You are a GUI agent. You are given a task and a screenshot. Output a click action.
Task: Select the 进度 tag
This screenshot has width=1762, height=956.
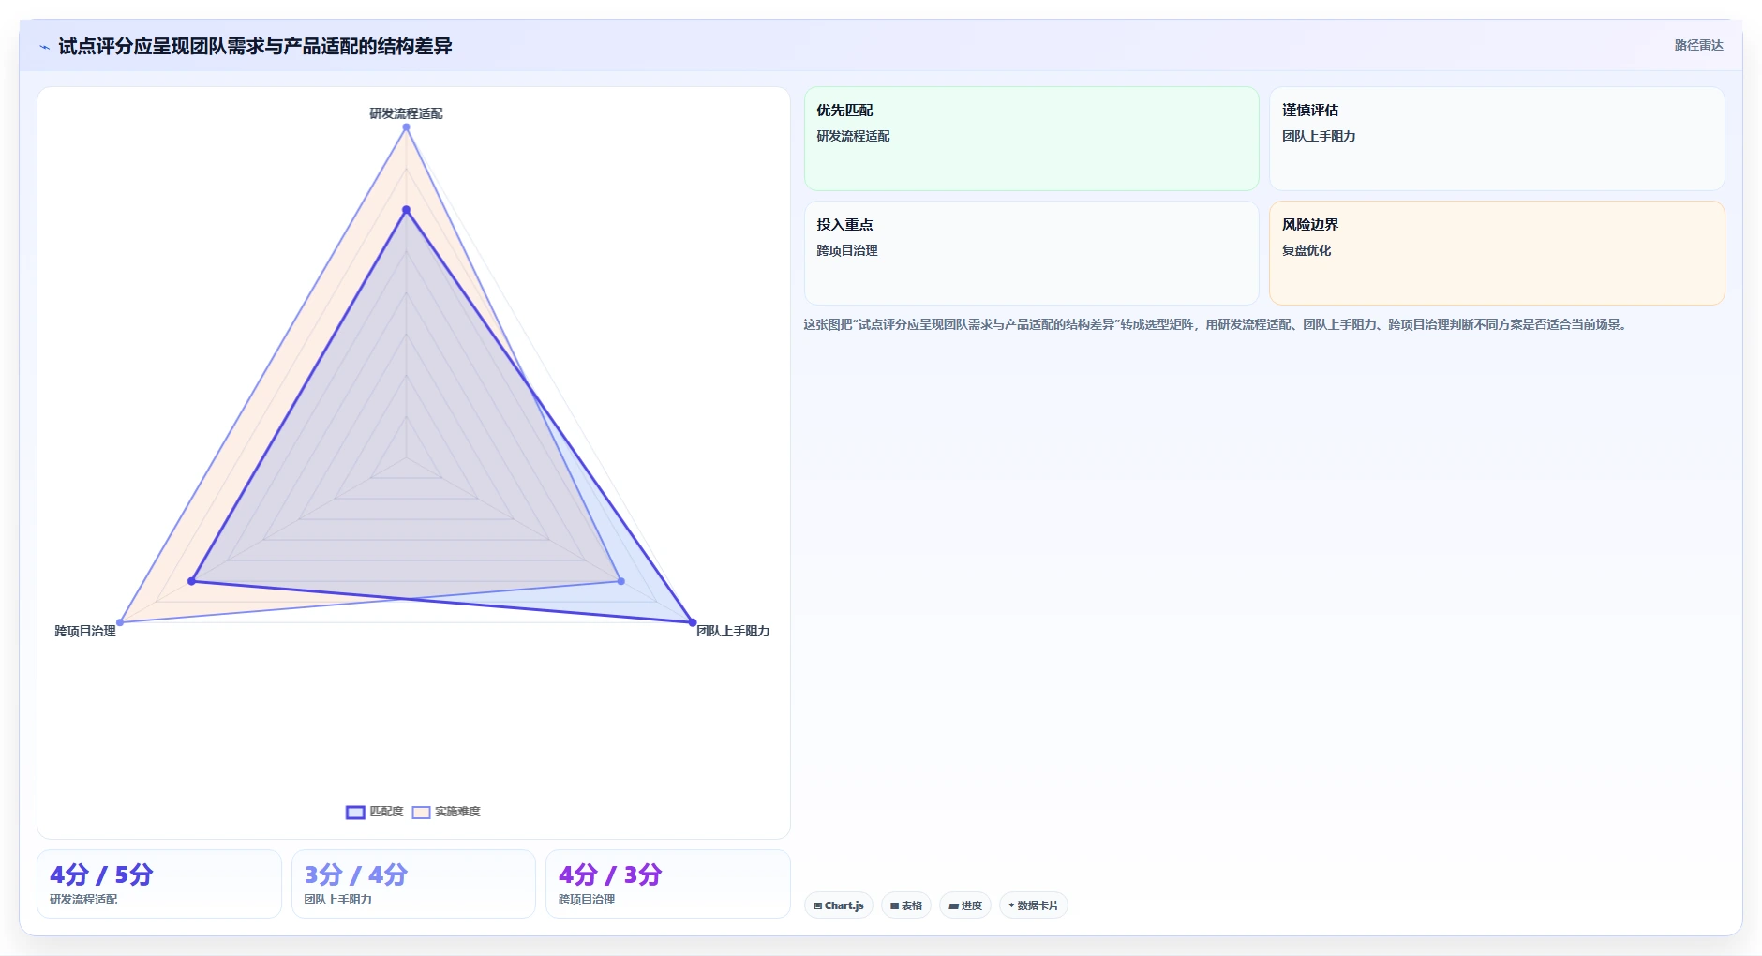[x=965, y=905]
